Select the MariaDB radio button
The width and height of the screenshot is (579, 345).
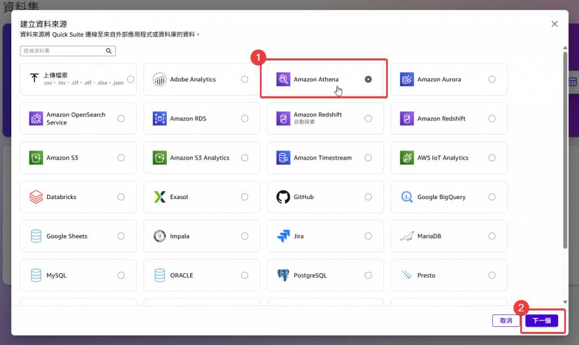[x=492, y=236]
